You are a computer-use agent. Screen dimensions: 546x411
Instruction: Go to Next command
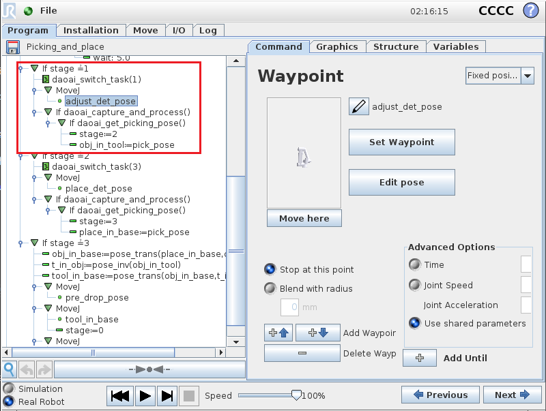[x=513, y=395]
